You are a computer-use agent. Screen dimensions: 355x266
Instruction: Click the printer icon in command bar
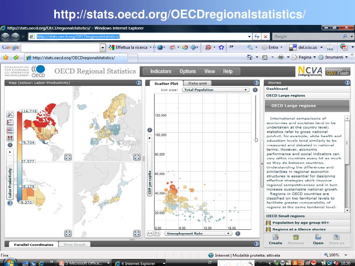[281, 57]
